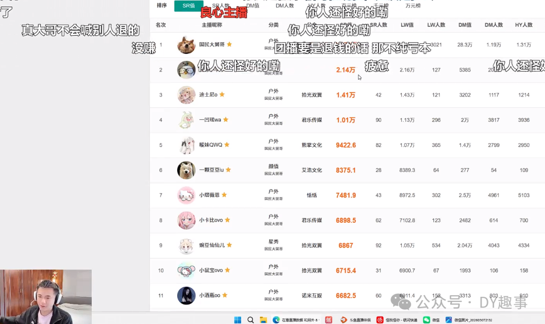The image size is (545, 324).
Task: Click 诺米互娱 in the guild column
Action: click(312, 296)
